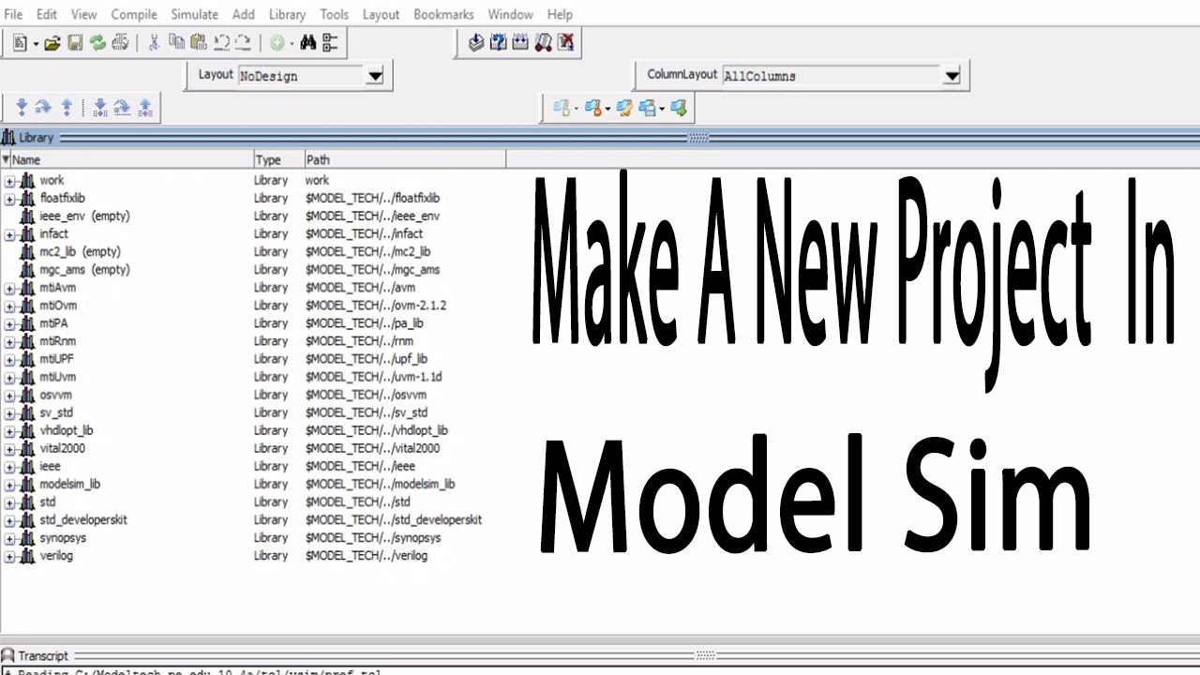Viewport: 1200px width, 675px height.
Task: Click the Compile All icon with question mark
Action: [x=499, y=42]
